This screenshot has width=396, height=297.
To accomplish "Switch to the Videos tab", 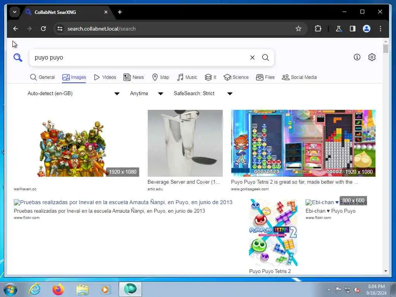I will pyautogui.click(x=105, y=77).
